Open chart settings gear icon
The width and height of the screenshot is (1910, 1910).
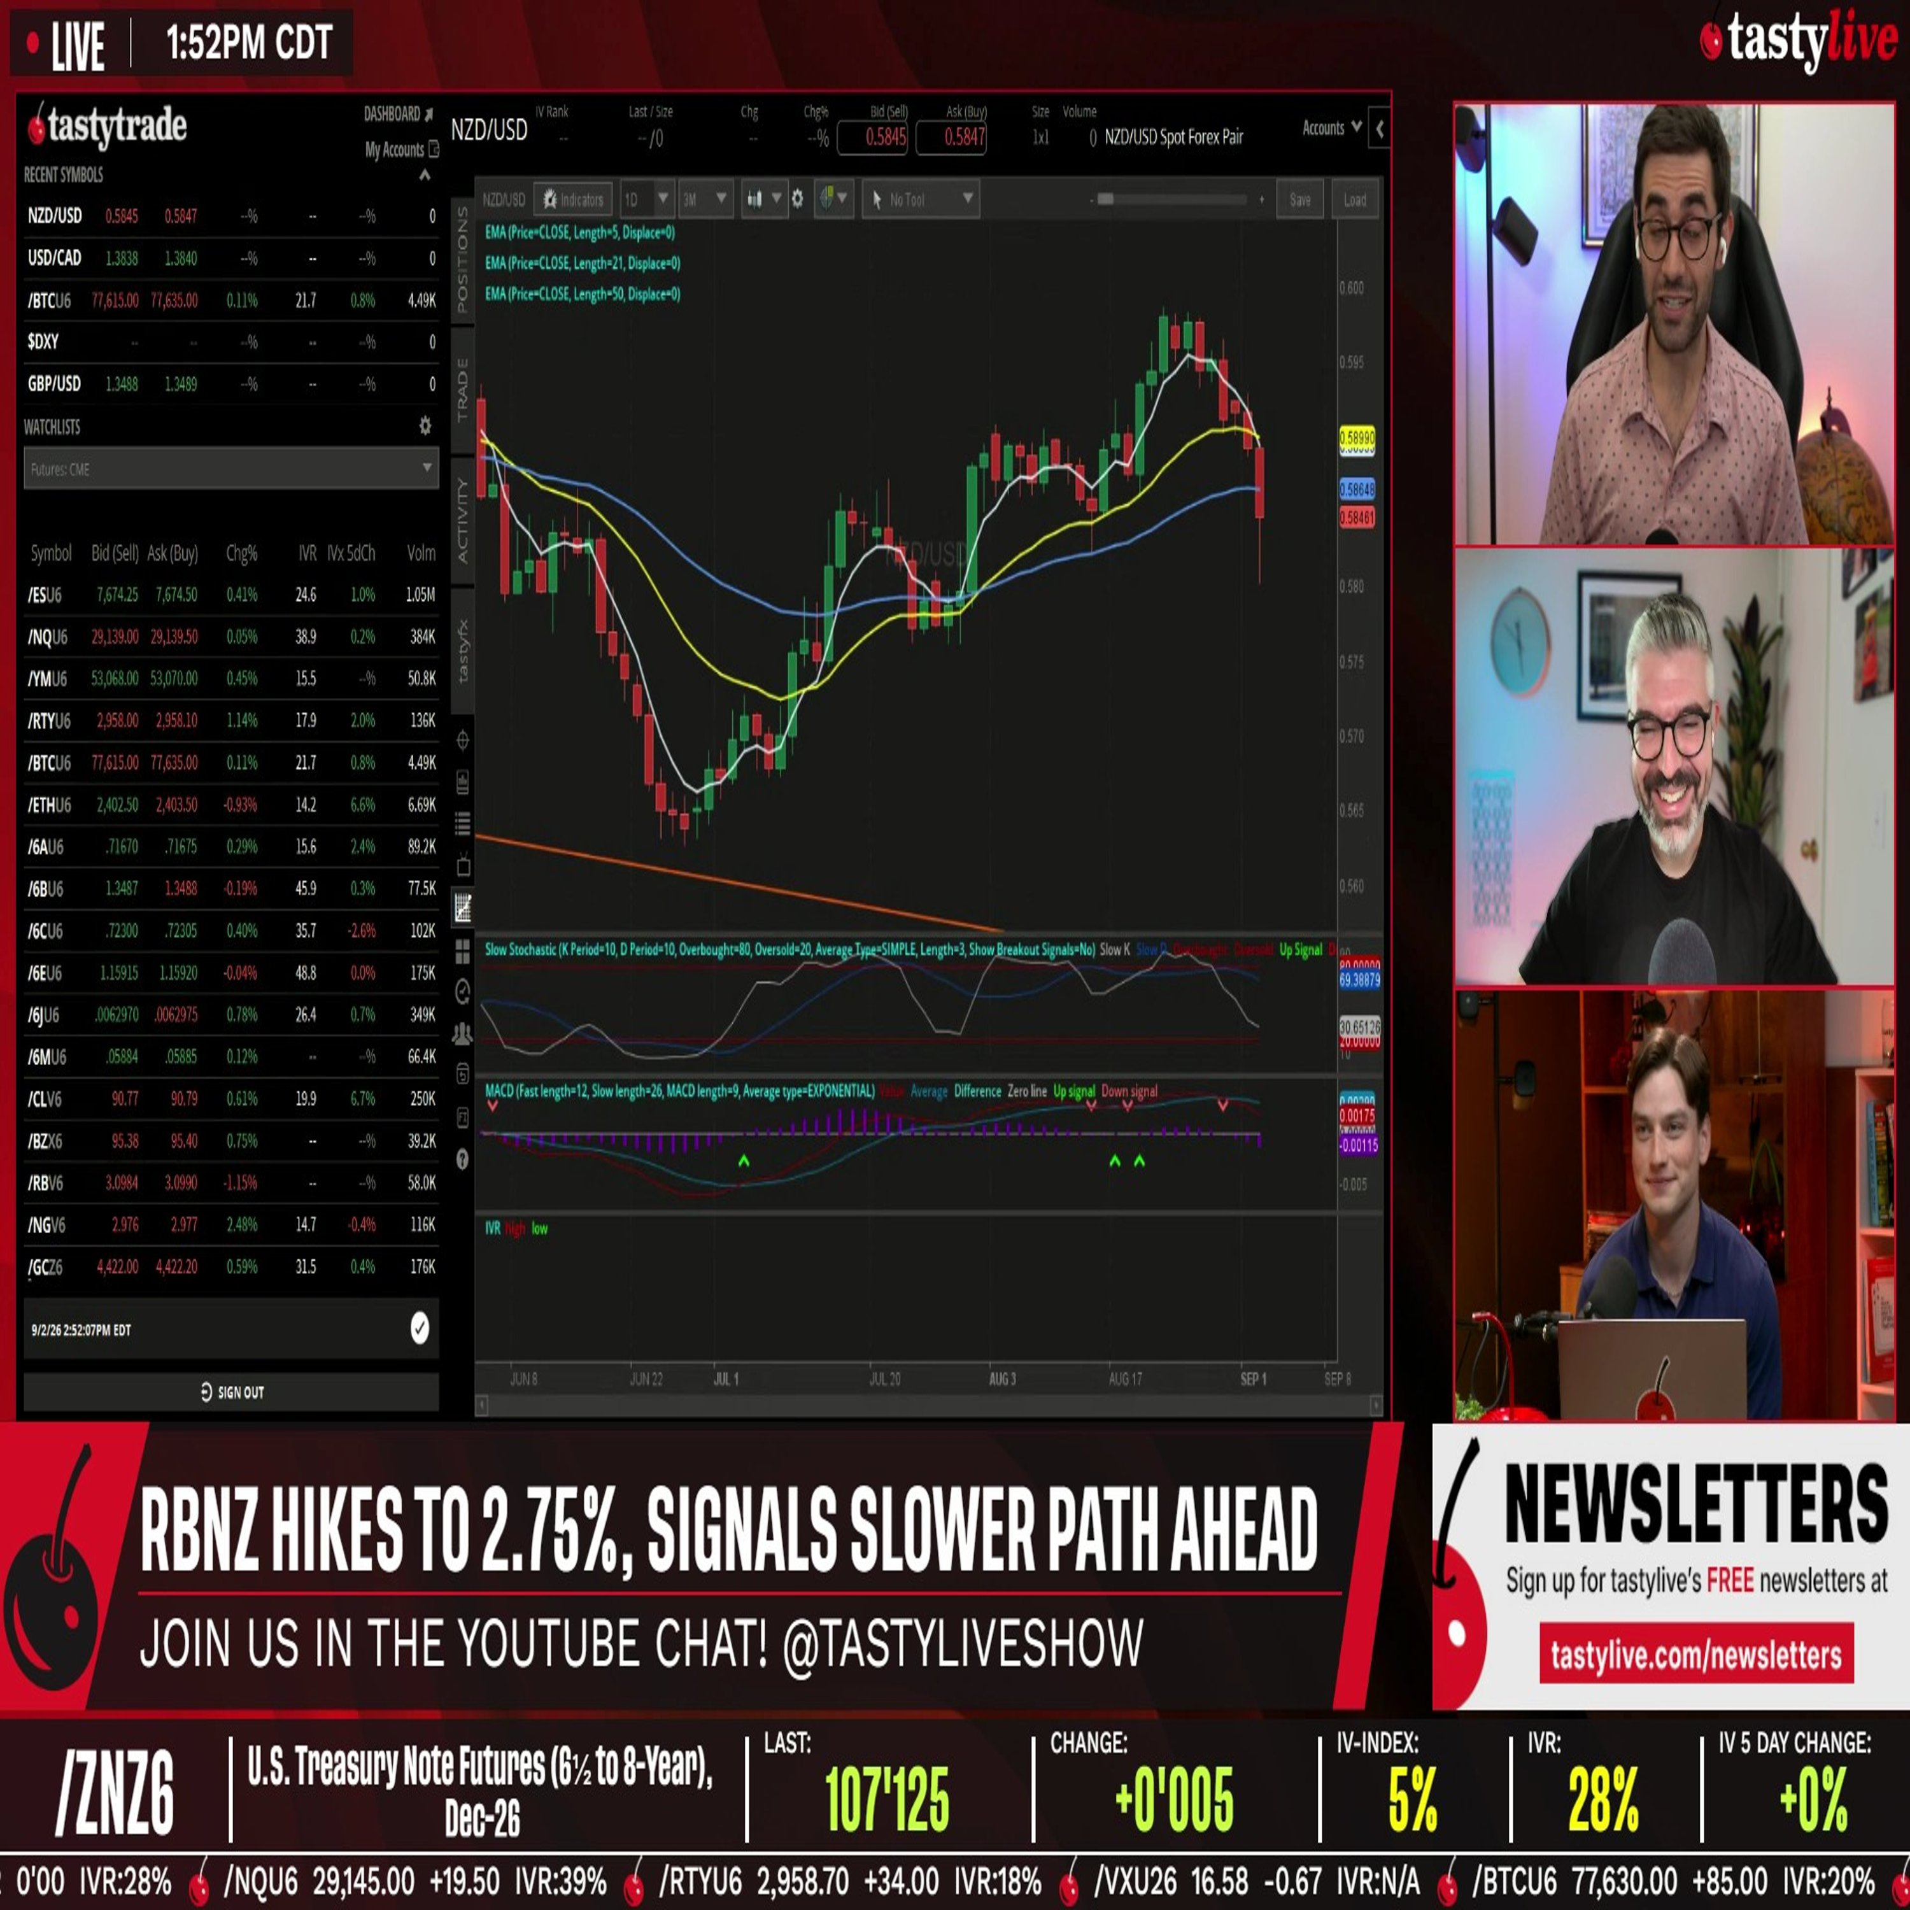click(x=797, y=199)
